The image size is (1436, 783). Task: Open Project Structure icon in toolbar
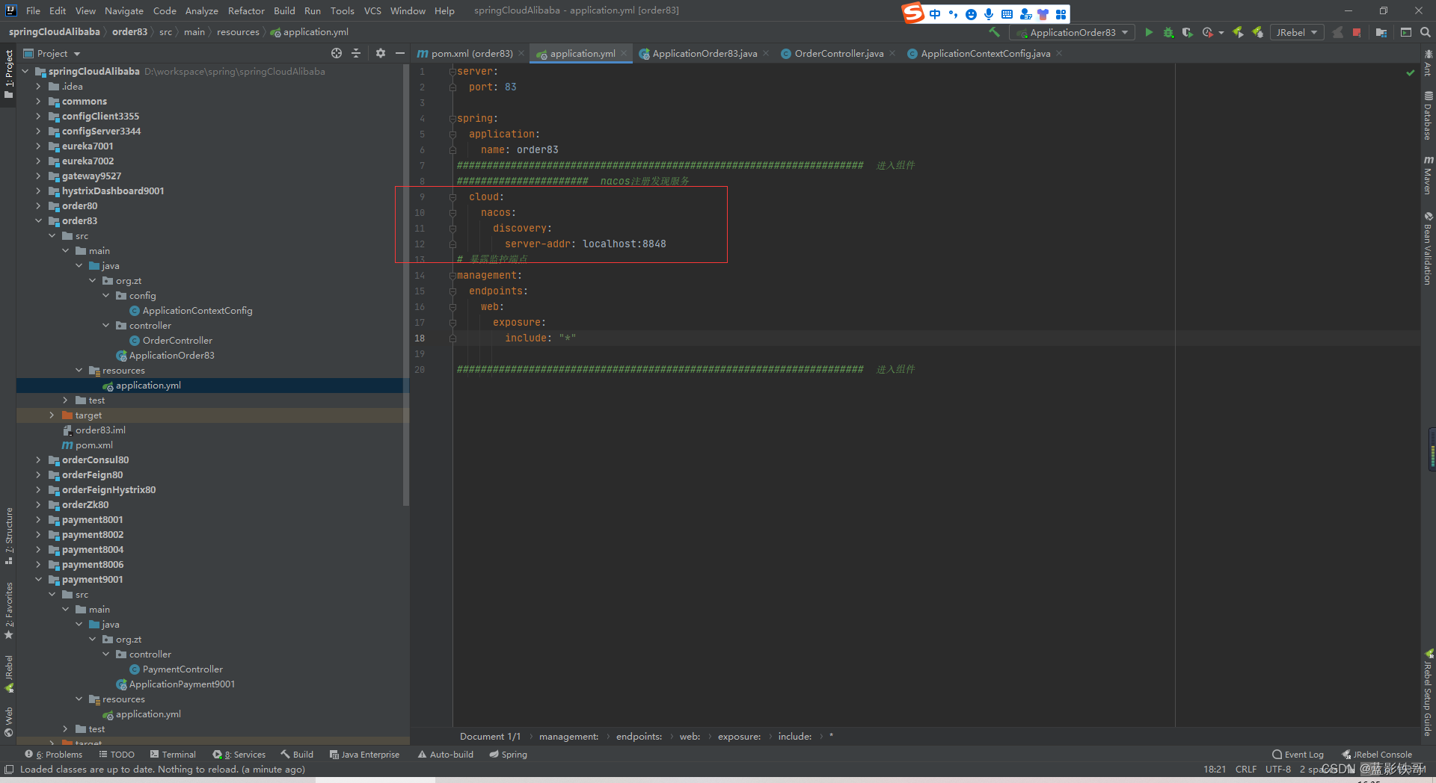point(1381,32)
